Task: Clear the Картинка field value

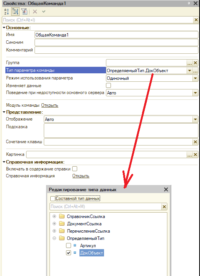Action: 195,155
